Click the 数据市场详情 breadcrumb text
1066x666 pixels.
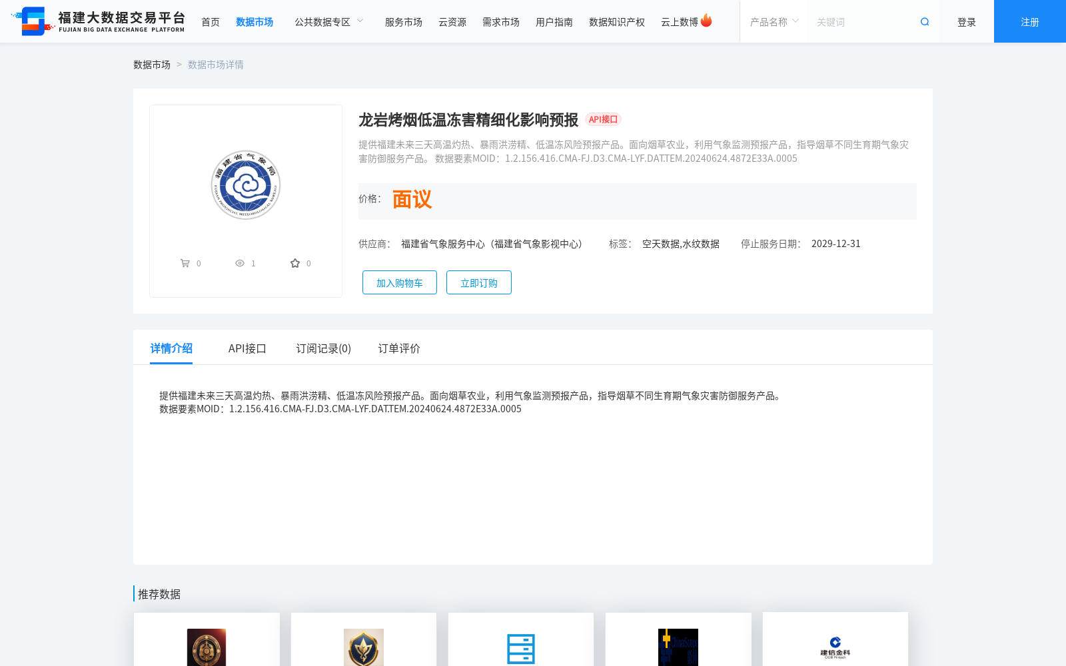click(216, 65)
